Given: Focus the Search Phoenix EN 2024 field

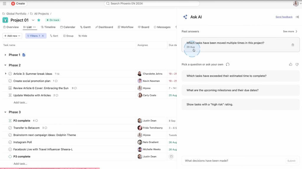Looking at the screenshot, I should click(152, 4).
